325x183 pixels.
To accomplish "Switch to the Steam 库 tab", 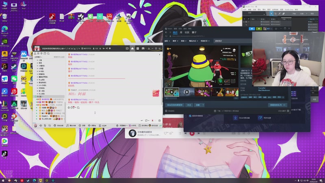I will (181, 33).
